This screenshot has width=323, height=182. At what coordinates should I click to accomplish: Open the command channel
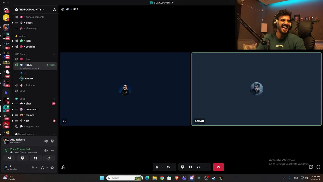tap(35, 109)
